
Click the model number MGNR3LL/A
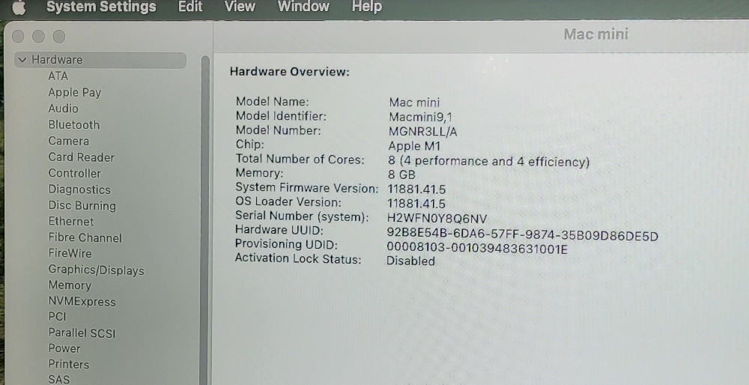422,132
